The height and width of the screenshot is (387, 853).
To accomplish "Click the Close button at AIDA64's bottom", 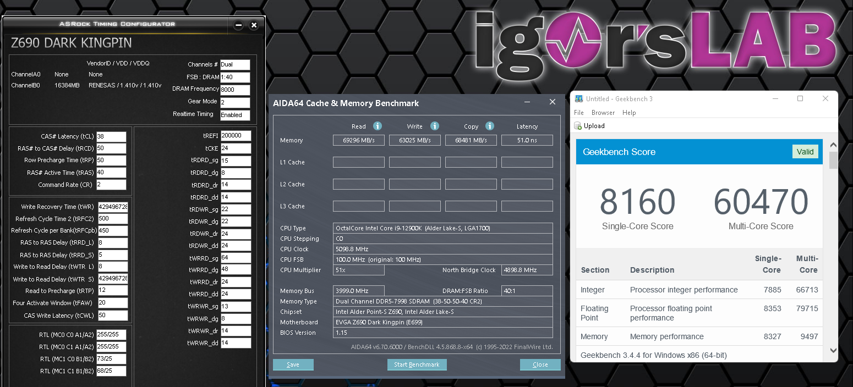I will tap(540, 364).
